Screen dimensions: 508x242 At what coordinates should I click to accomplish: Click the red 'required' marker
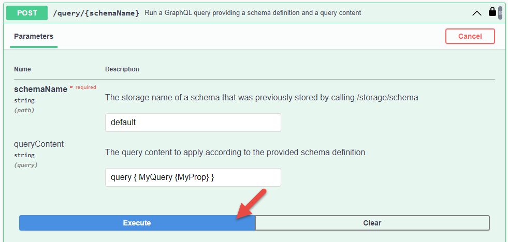click(x=85, y=87)
